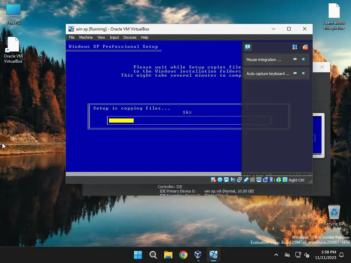
Task: Click 'IDE Primary Device 0:' label in Manager
Action: point(178,191)
